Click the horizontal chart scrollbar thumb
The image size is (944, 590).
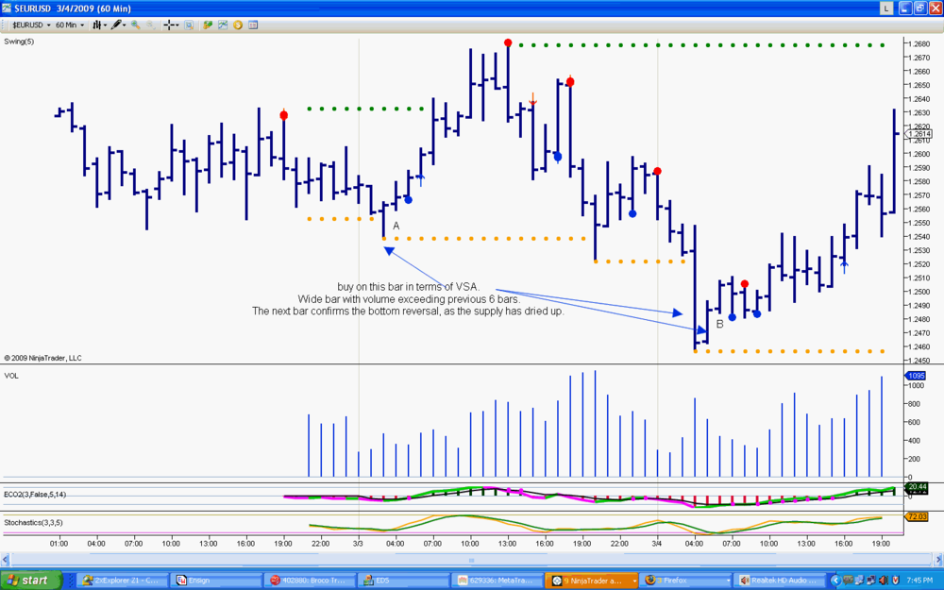click(x=471, y=560)
